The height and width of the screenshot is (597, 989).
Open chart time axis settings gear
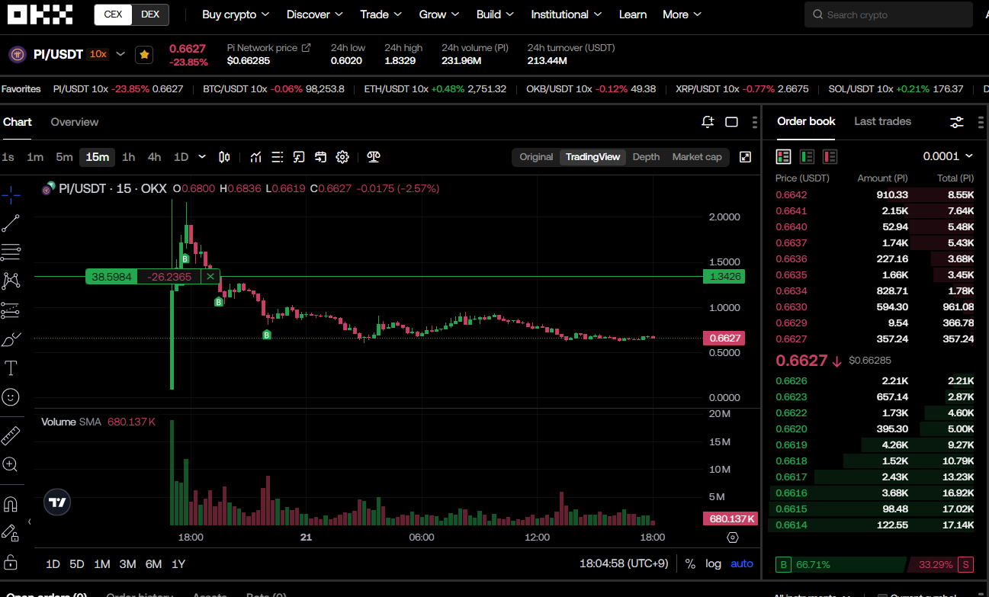[x=733, y=538]
